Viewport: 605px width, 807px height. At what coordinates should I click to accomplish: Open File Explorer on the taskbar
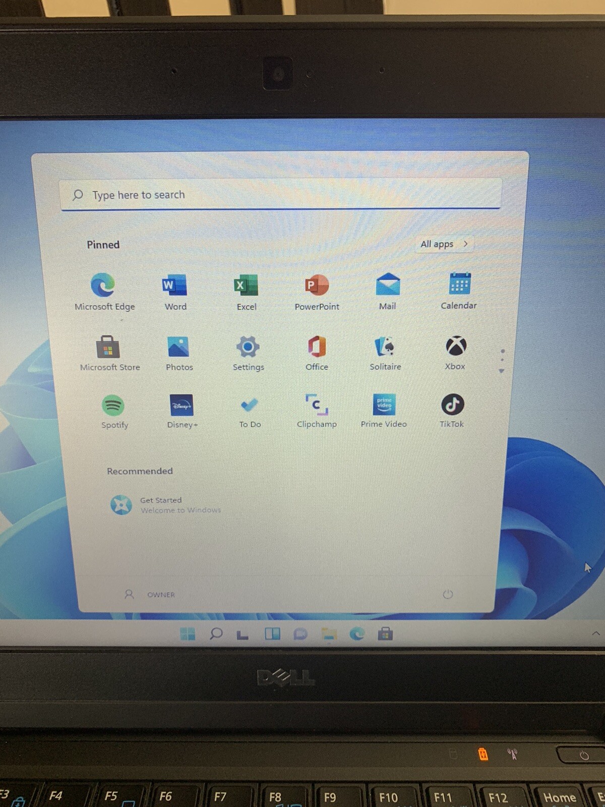[x=329, y=634]
